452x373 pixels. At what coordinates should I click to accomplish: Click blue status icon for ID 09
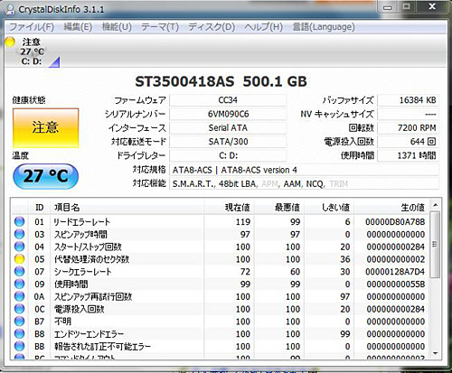pyautogui.click(x=19, y=284)
